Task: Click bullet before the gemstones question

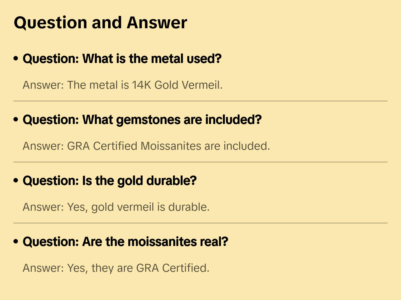Action: (16, 120)
